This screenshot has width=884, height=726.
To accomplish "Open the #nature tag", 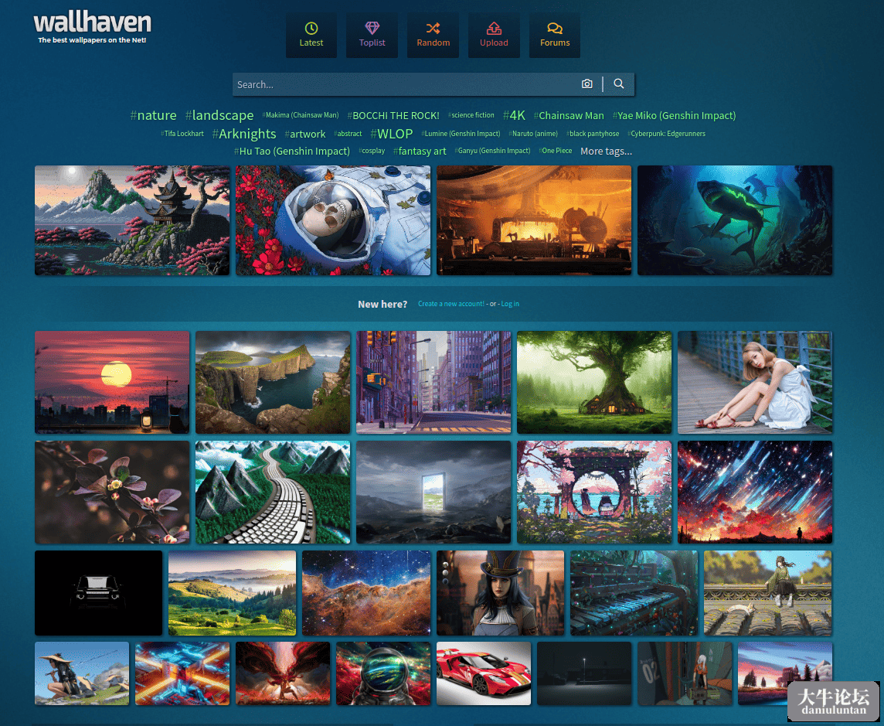I will pos(153,115).
